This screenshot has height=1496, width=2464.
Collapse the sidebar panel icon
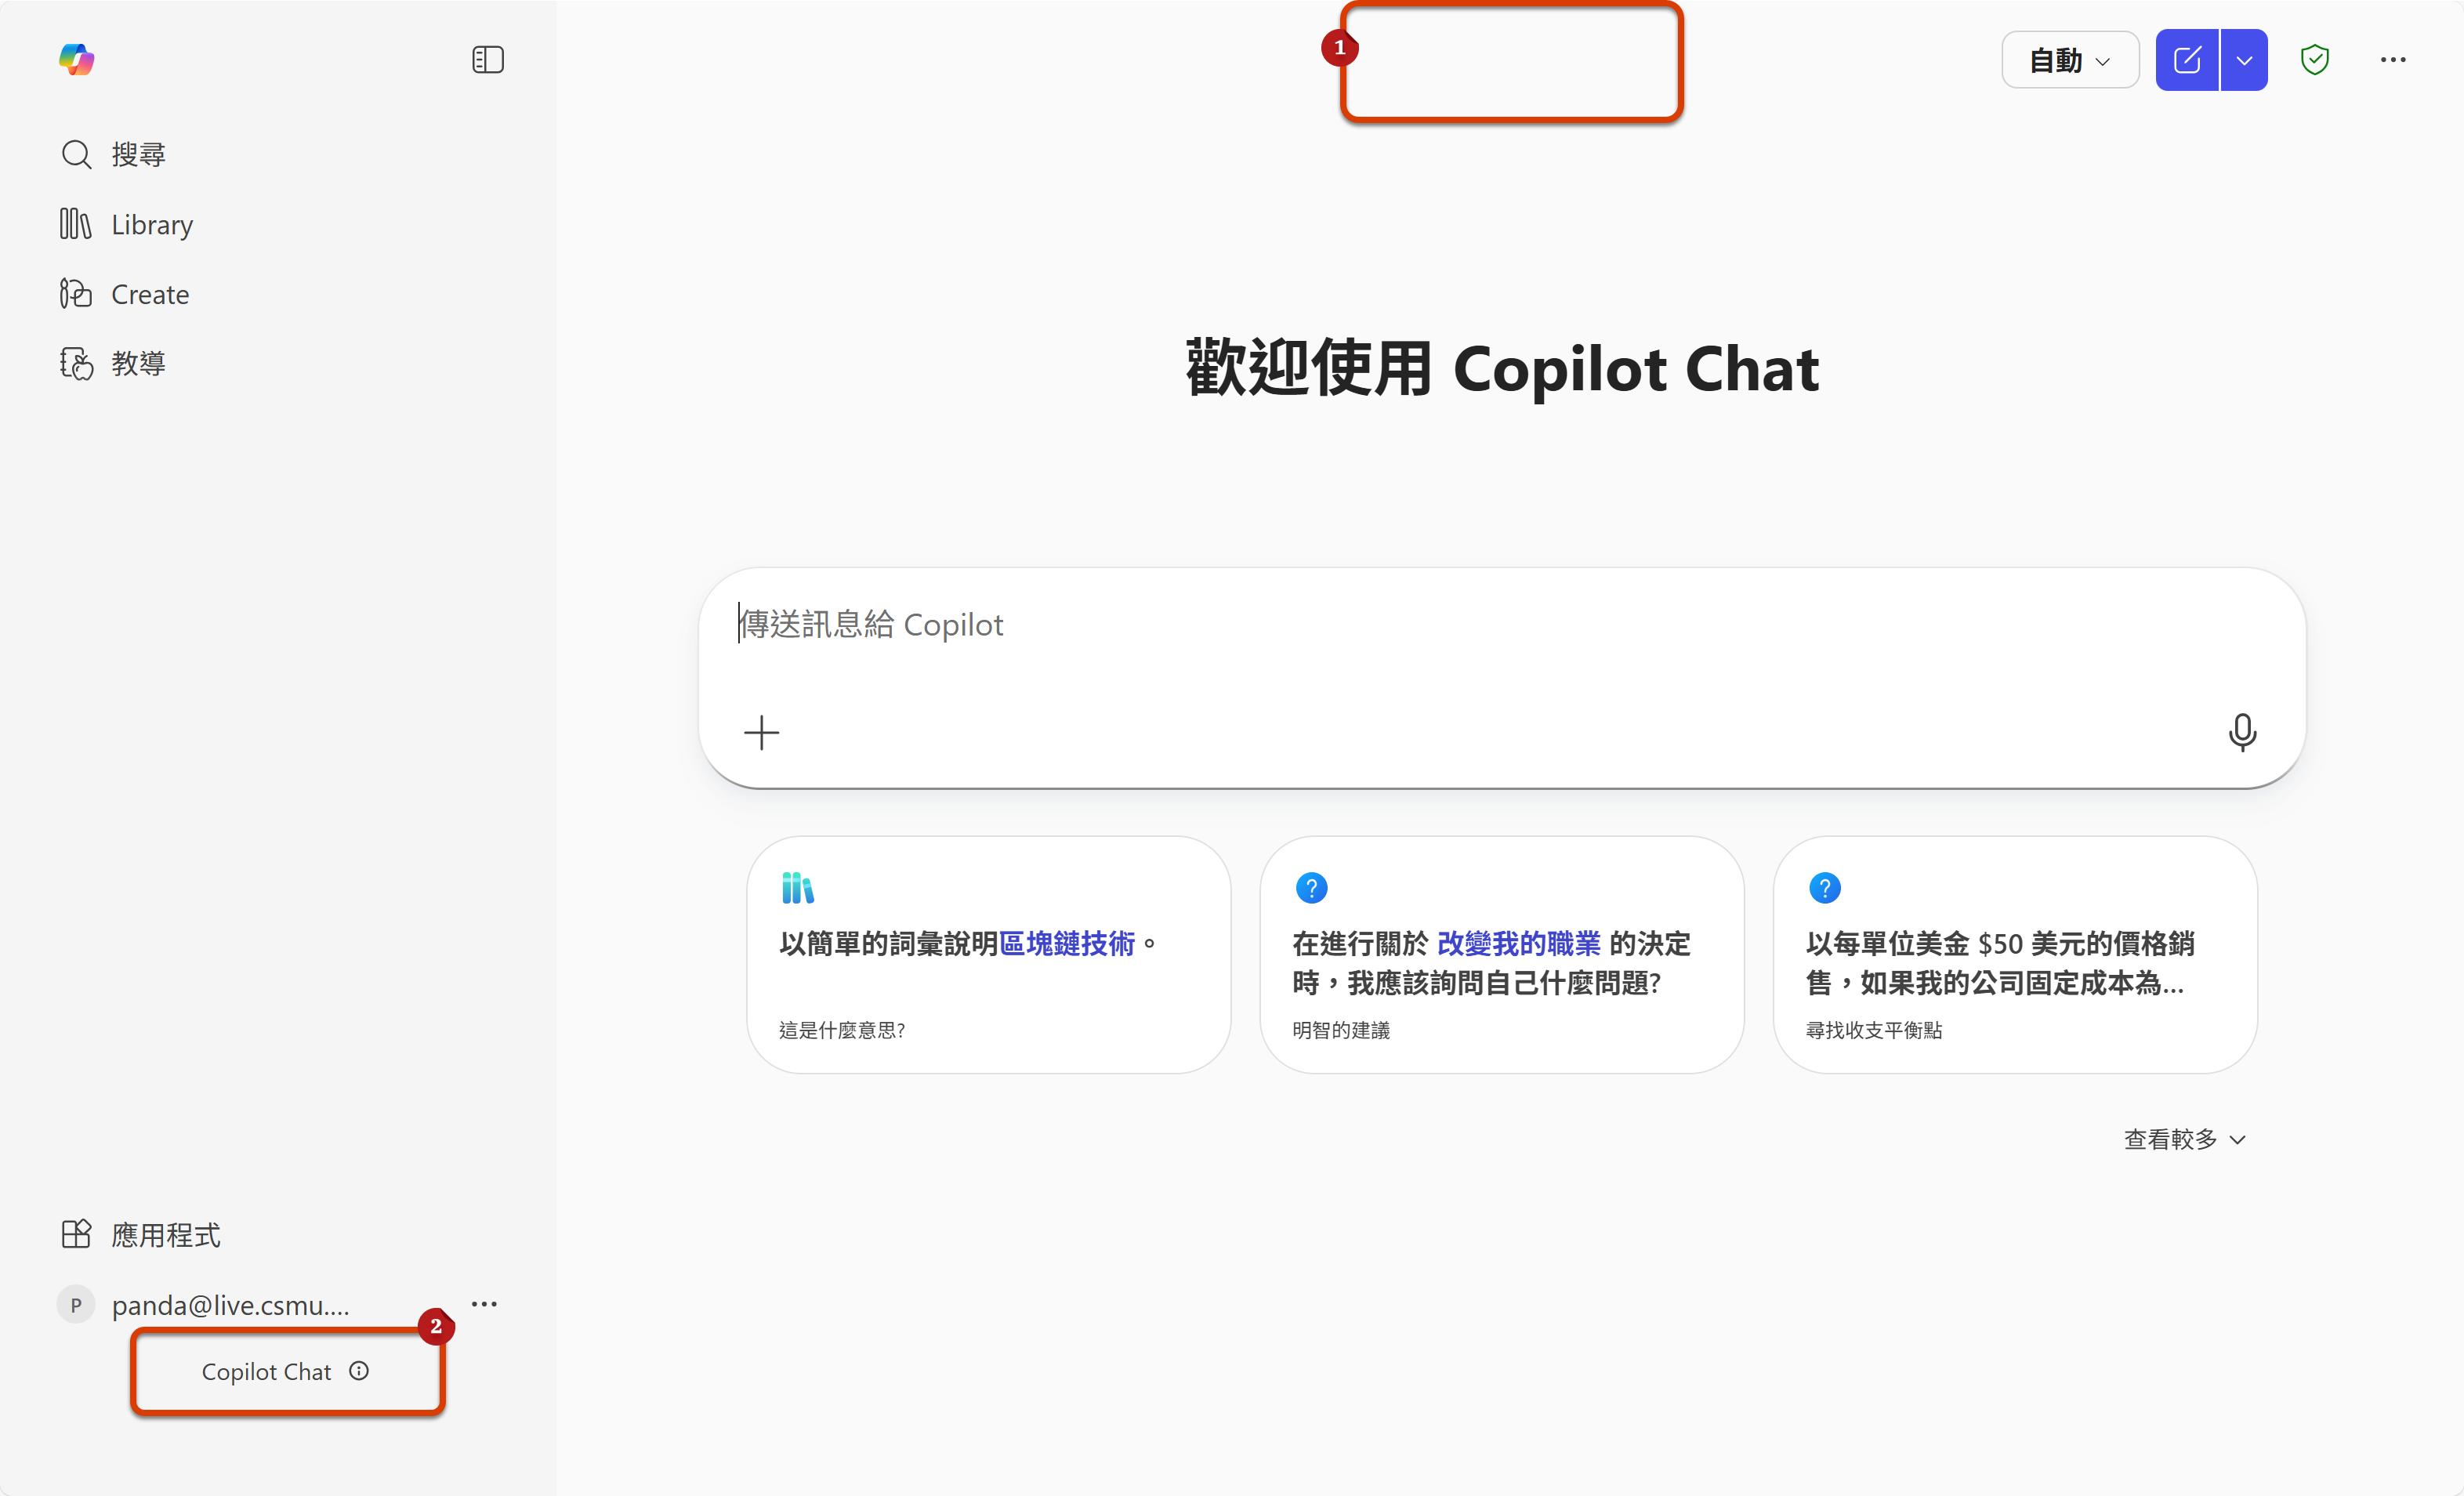(x=487, y=60)
